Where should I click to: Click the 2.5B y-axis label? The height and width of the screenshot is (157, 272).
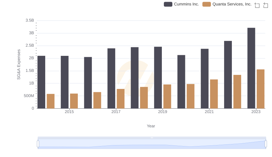click(30, 46)
